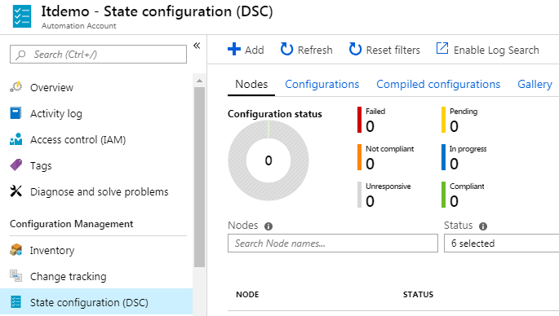Click the In progress count label
The width and height of the screenshot is (559, 316).
click(468, 149)
